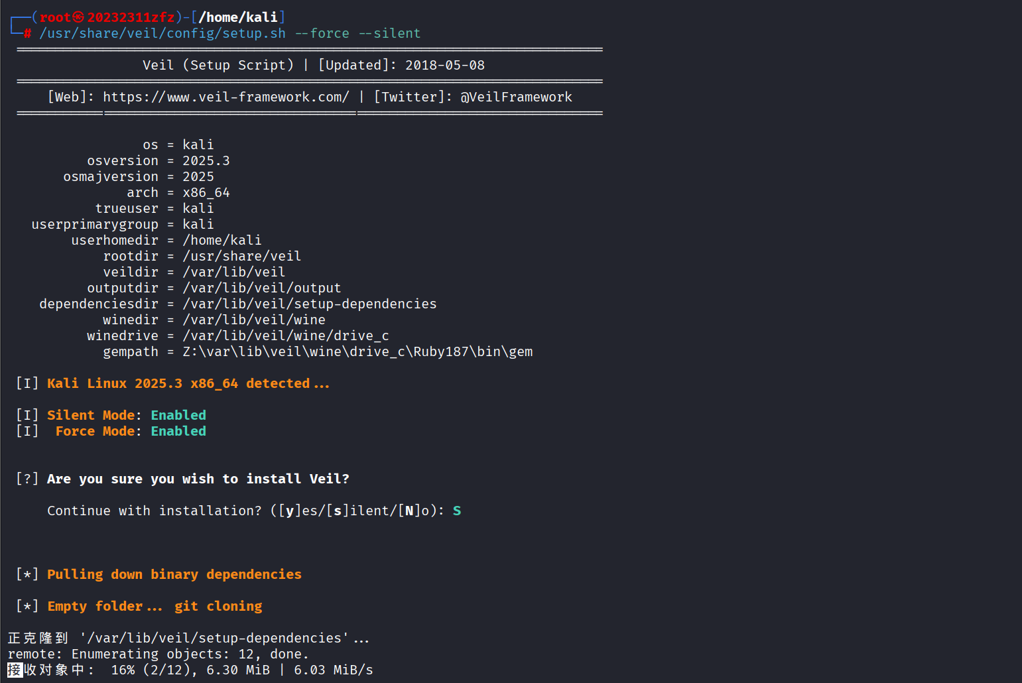
Task: Click the outputdir value /var/lib/veil/output
Action: click(x=262, y=288)
